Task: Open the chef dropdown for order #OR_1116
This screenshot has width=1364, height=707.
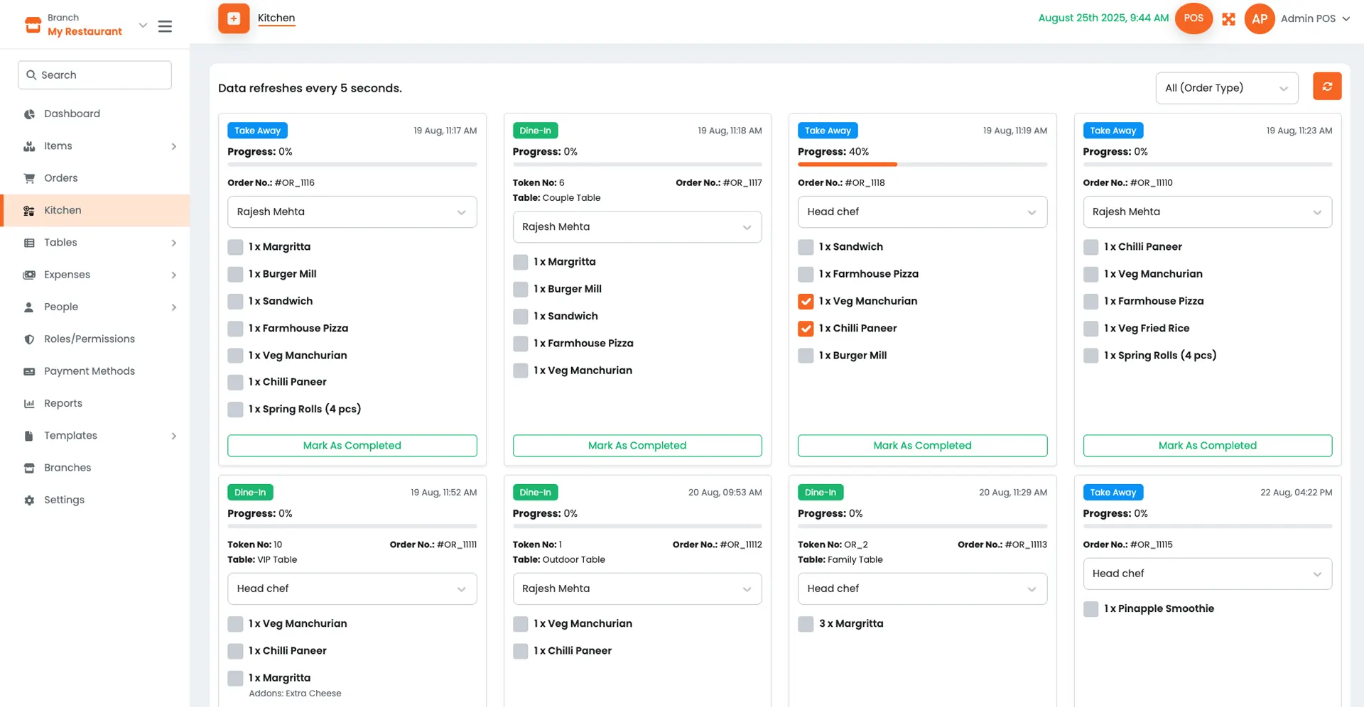Action: (352, 212)
